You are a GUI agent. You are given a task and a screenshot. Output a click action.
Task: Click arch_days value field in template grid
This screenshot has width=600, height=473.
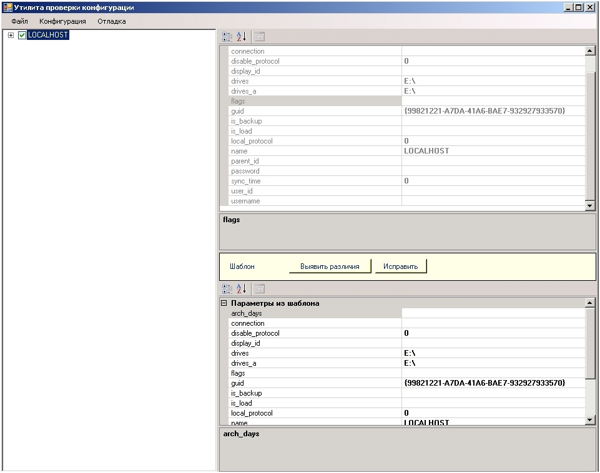(x=493, y=313)
